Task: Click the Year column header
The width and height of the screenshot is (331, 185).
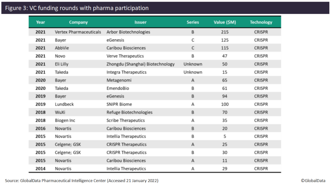Action: (41, 22)
